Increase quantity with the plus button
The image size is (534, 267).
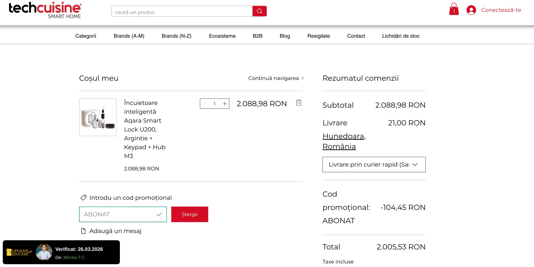tap(224, 104)
